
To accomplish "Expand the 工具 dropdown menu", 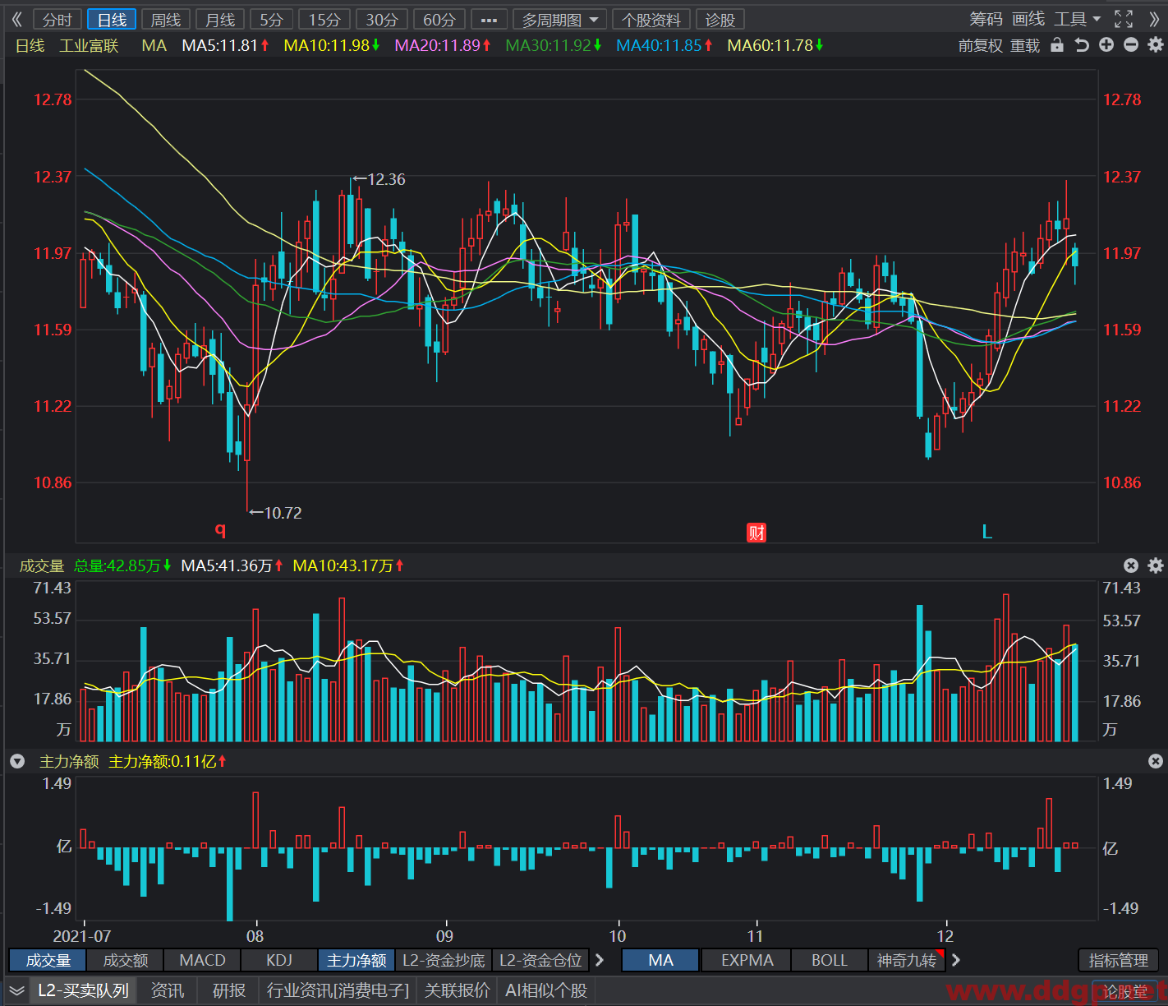I will pos(1078,19).
